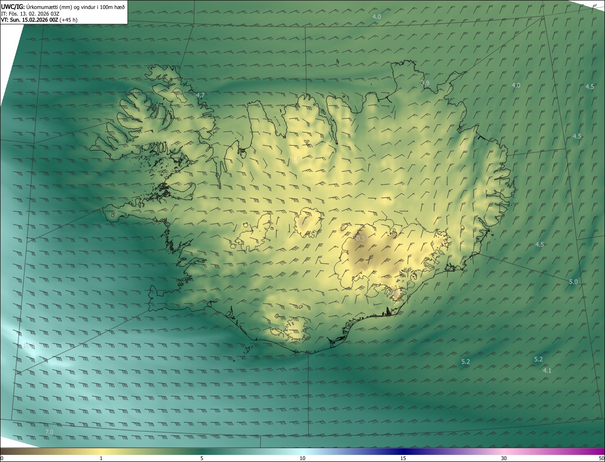Screen dimensions: 605x462
Task: Click the 4.1 value label on the map
Action: point(547,370)
